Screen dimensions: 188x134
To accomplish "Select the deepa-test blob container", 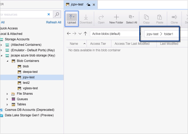I will pos(30,72).
